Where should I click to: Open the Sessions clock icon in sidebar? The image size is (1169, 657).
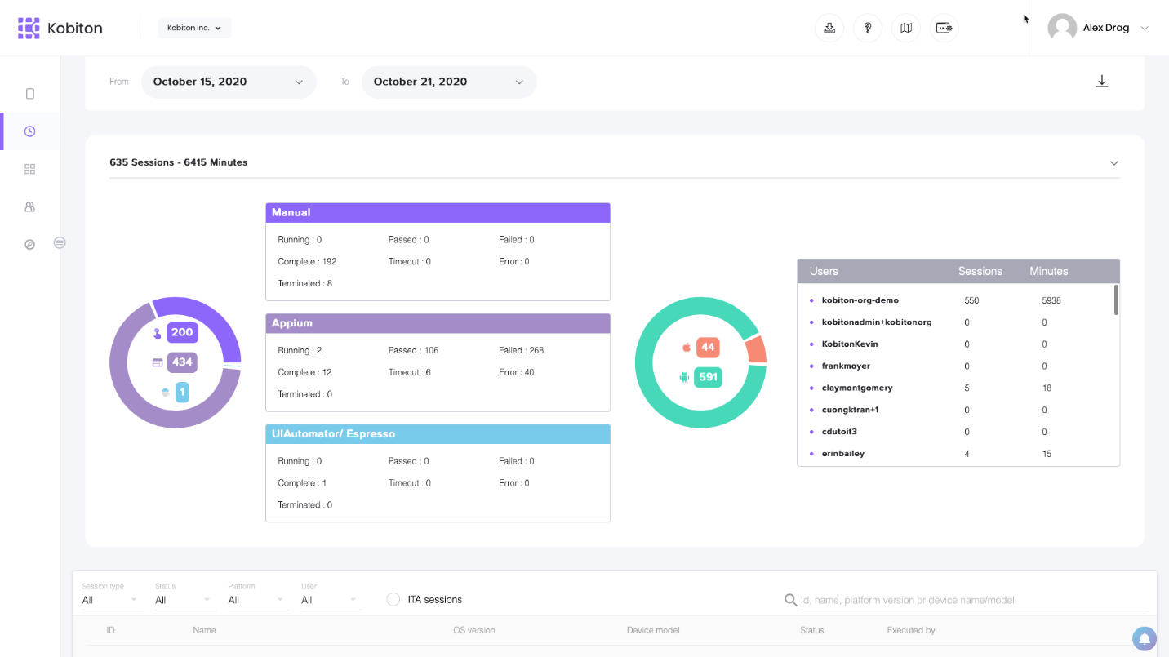coord(30,131)
